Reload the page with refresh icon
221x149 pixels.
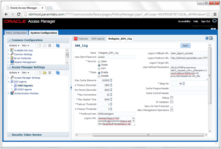pos(19,14)
